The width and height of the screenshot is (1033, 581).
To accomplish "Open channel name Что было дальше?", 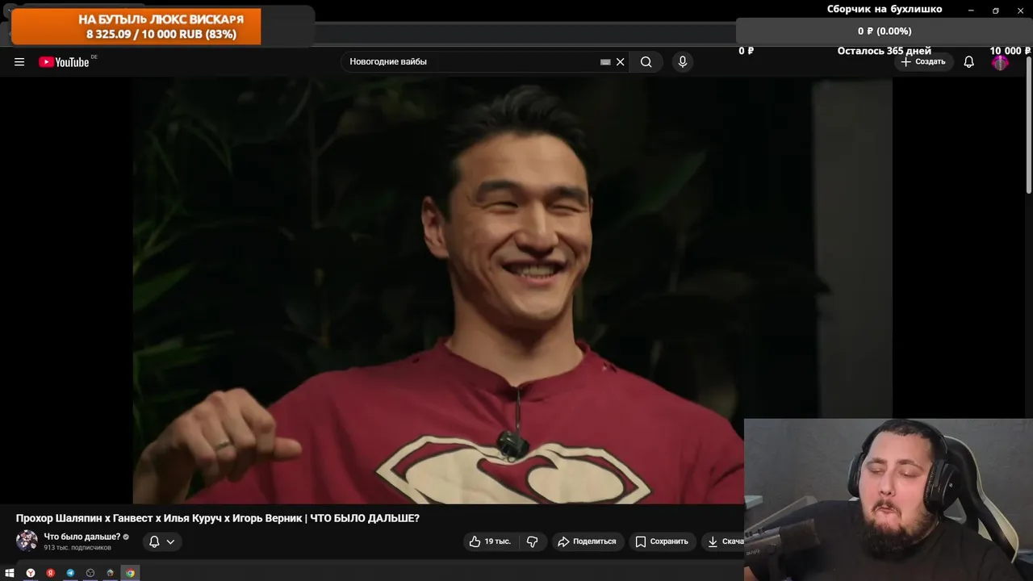I will 82,537.
